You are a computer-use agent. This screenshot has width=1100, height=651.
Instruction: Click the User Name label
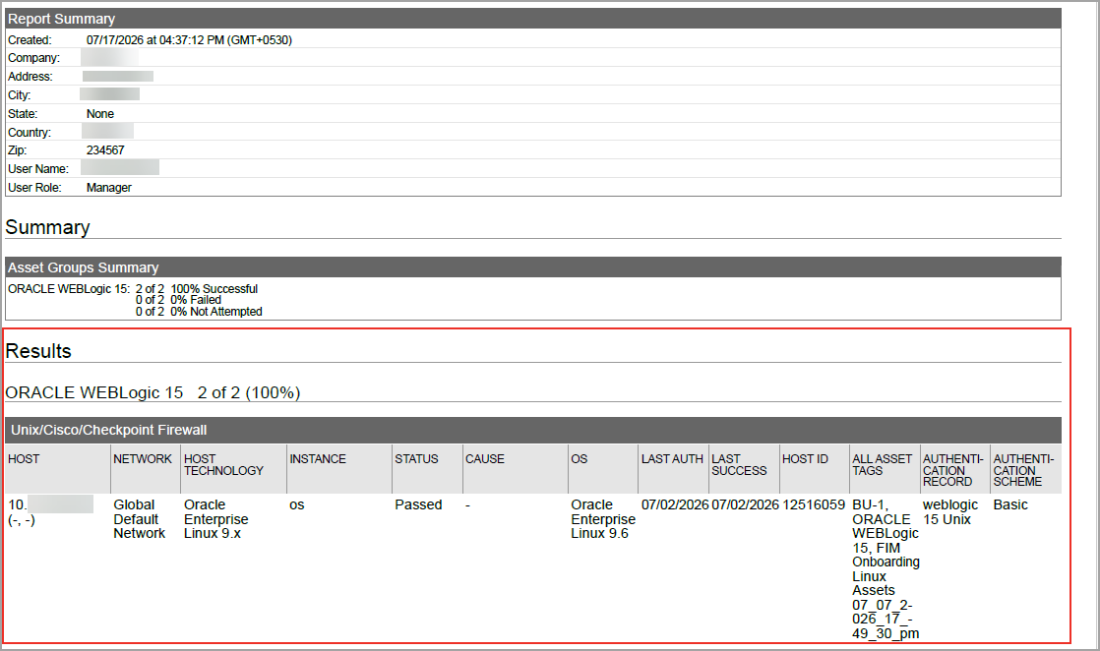(x=38, y=169)
